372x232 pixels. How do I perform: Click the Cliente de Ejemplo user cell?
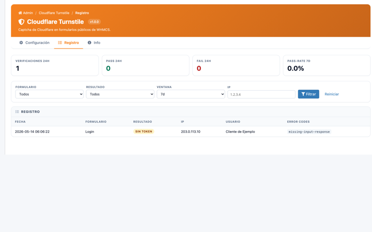pyautogui.click(x=240, y=131)
